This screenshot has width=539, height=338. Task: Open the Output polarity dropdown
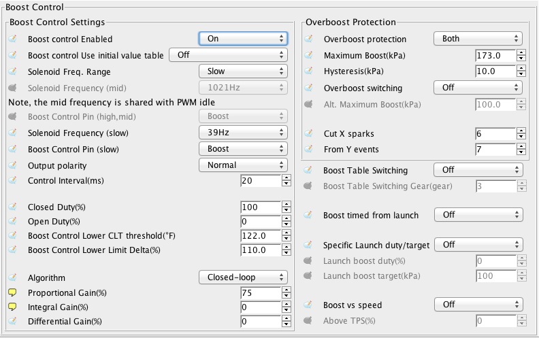point(243,165)
